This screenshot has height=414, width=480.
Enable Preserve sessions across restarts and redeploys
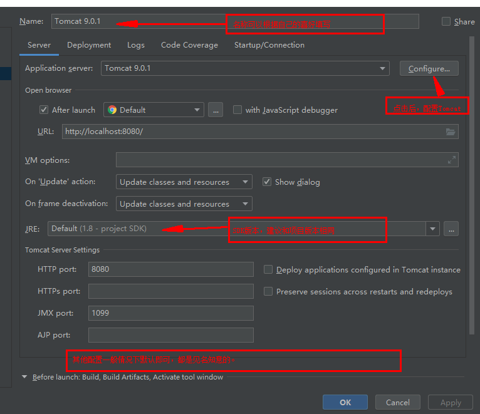(268, 291)
